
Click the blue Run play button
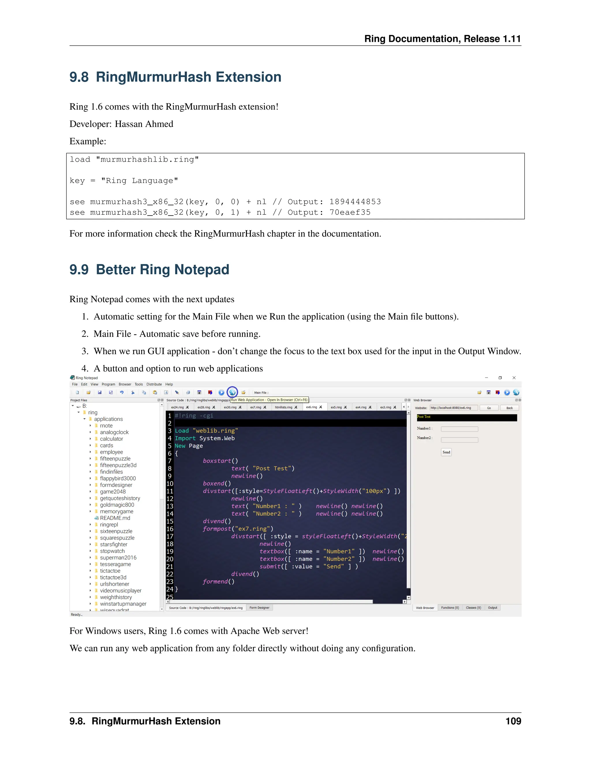click(221, 392)
